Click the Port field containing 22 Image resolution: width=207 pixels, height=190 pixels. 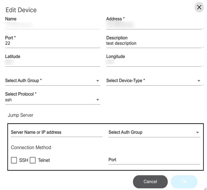click(53, 43)
